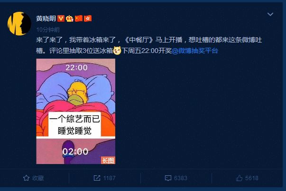
Task: Open the 黄晓明 username link
Action: click(x=46, y=18)
